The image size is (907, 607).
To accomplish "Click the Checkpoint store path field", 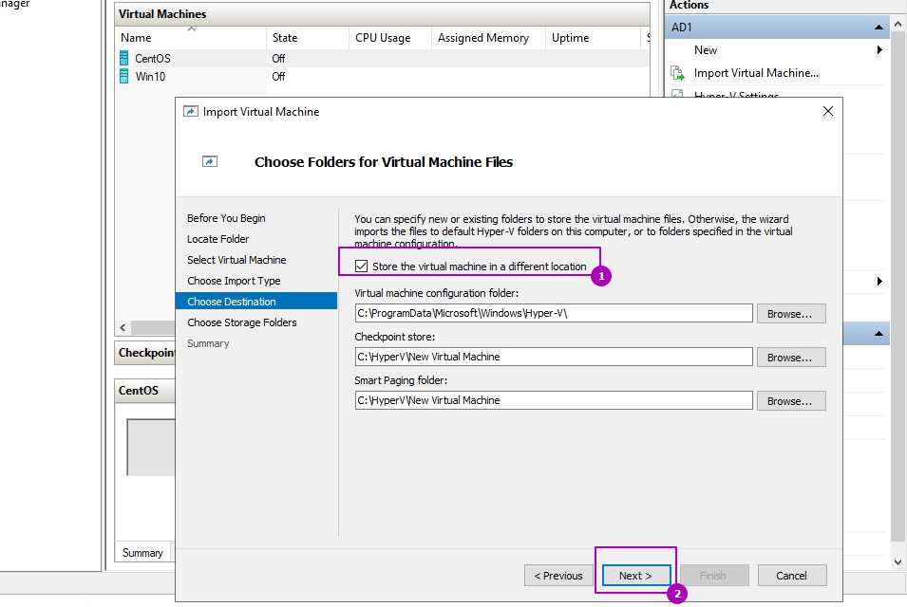I will click(x=554, y=358).
